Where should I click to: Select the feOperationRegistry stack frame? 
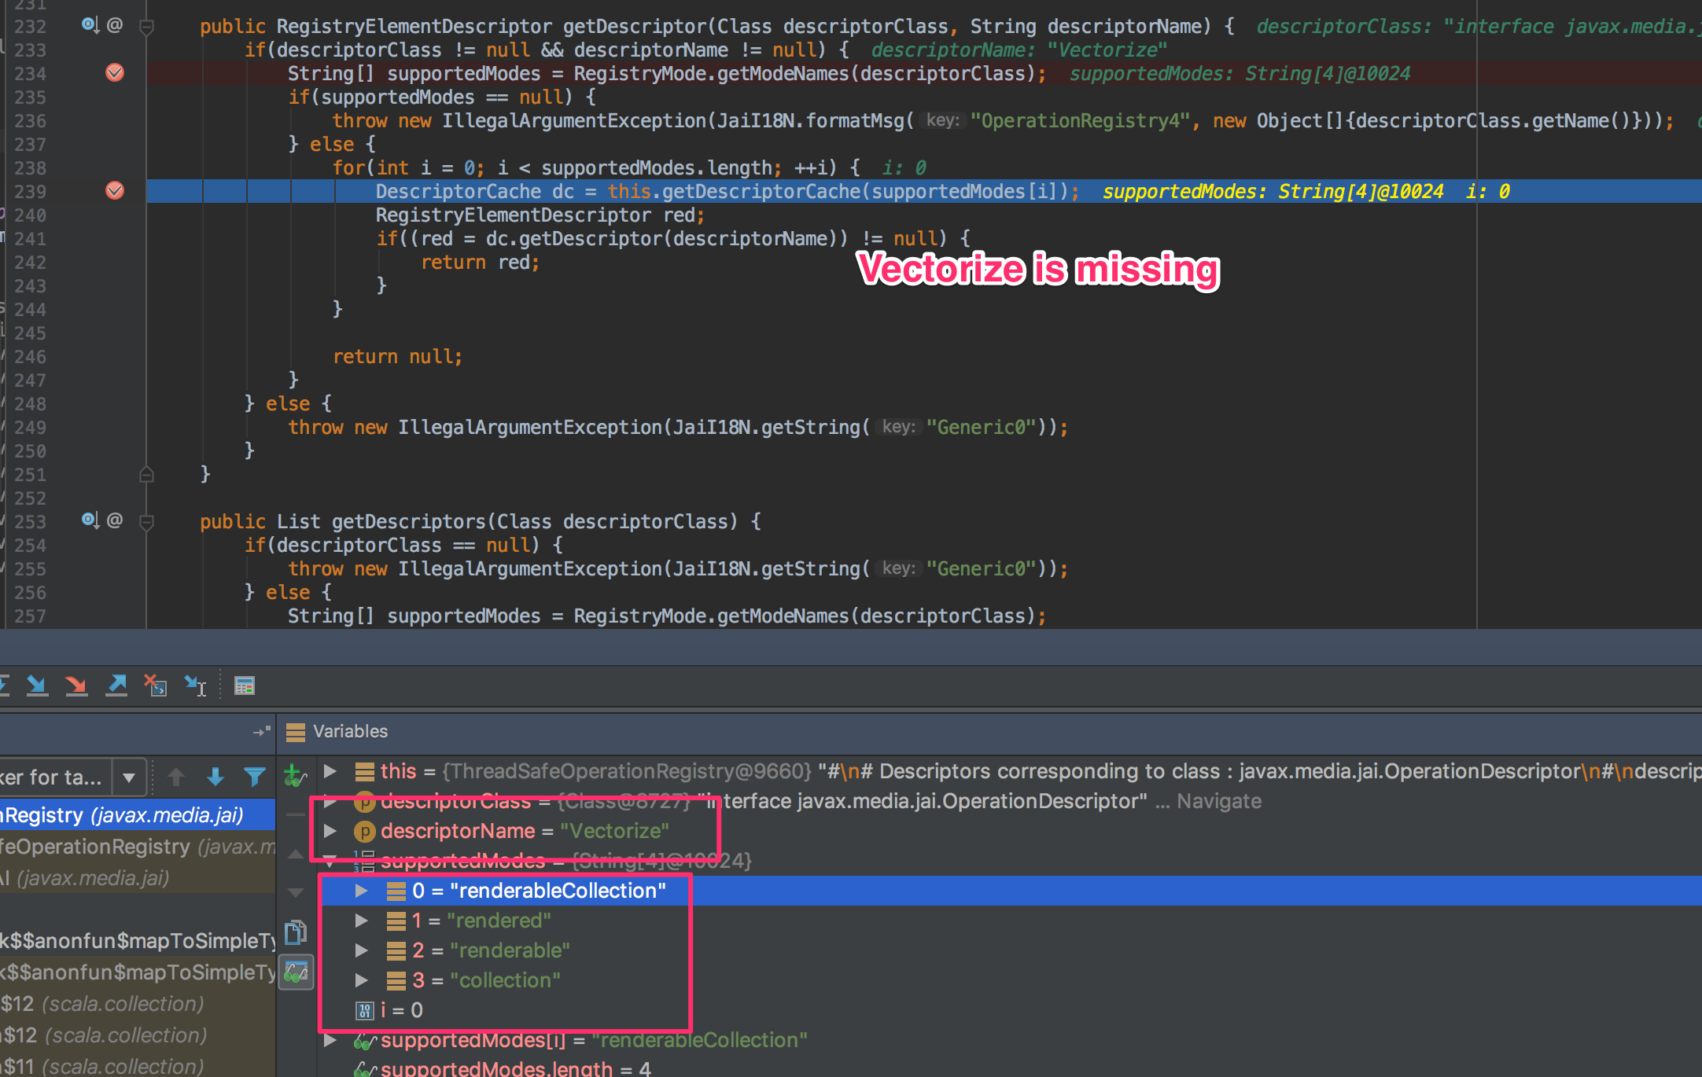tap(138, 847)
